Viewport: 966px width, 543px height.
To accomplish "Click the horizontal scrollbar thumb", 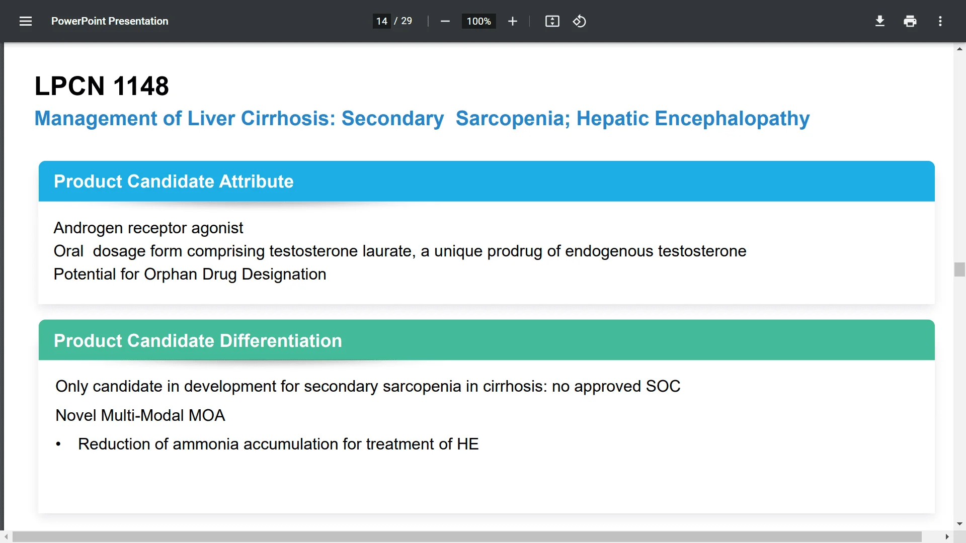I will (467, 537).
